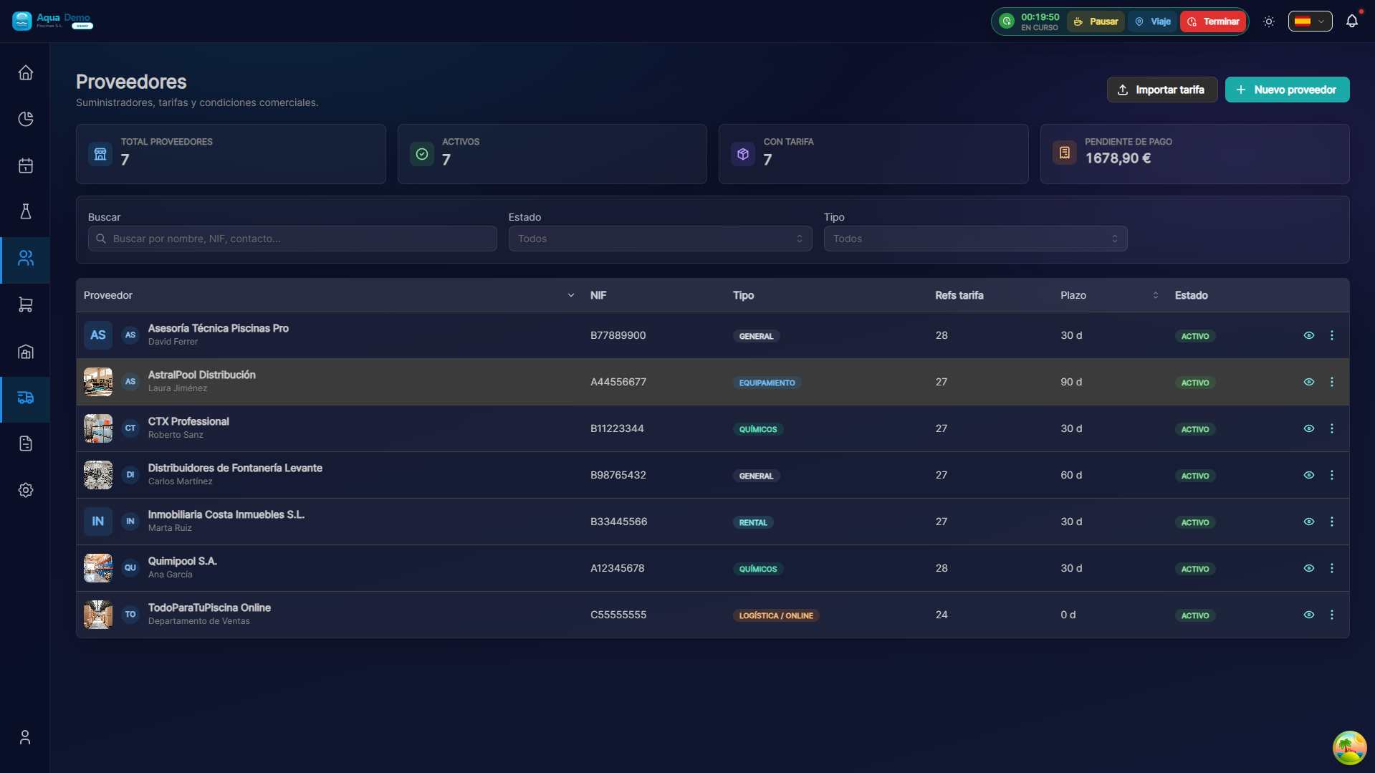Image resolution: width=1375 pixels, height=773 pixels.
Task: Open the suppliers truck sidebar icon
Action: 26,398
